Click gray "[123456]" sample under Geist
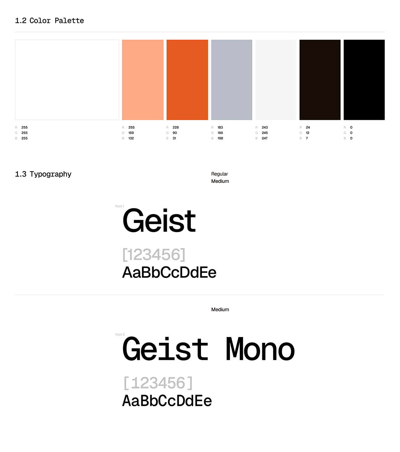400x452 pixels. tap(154, 255)
